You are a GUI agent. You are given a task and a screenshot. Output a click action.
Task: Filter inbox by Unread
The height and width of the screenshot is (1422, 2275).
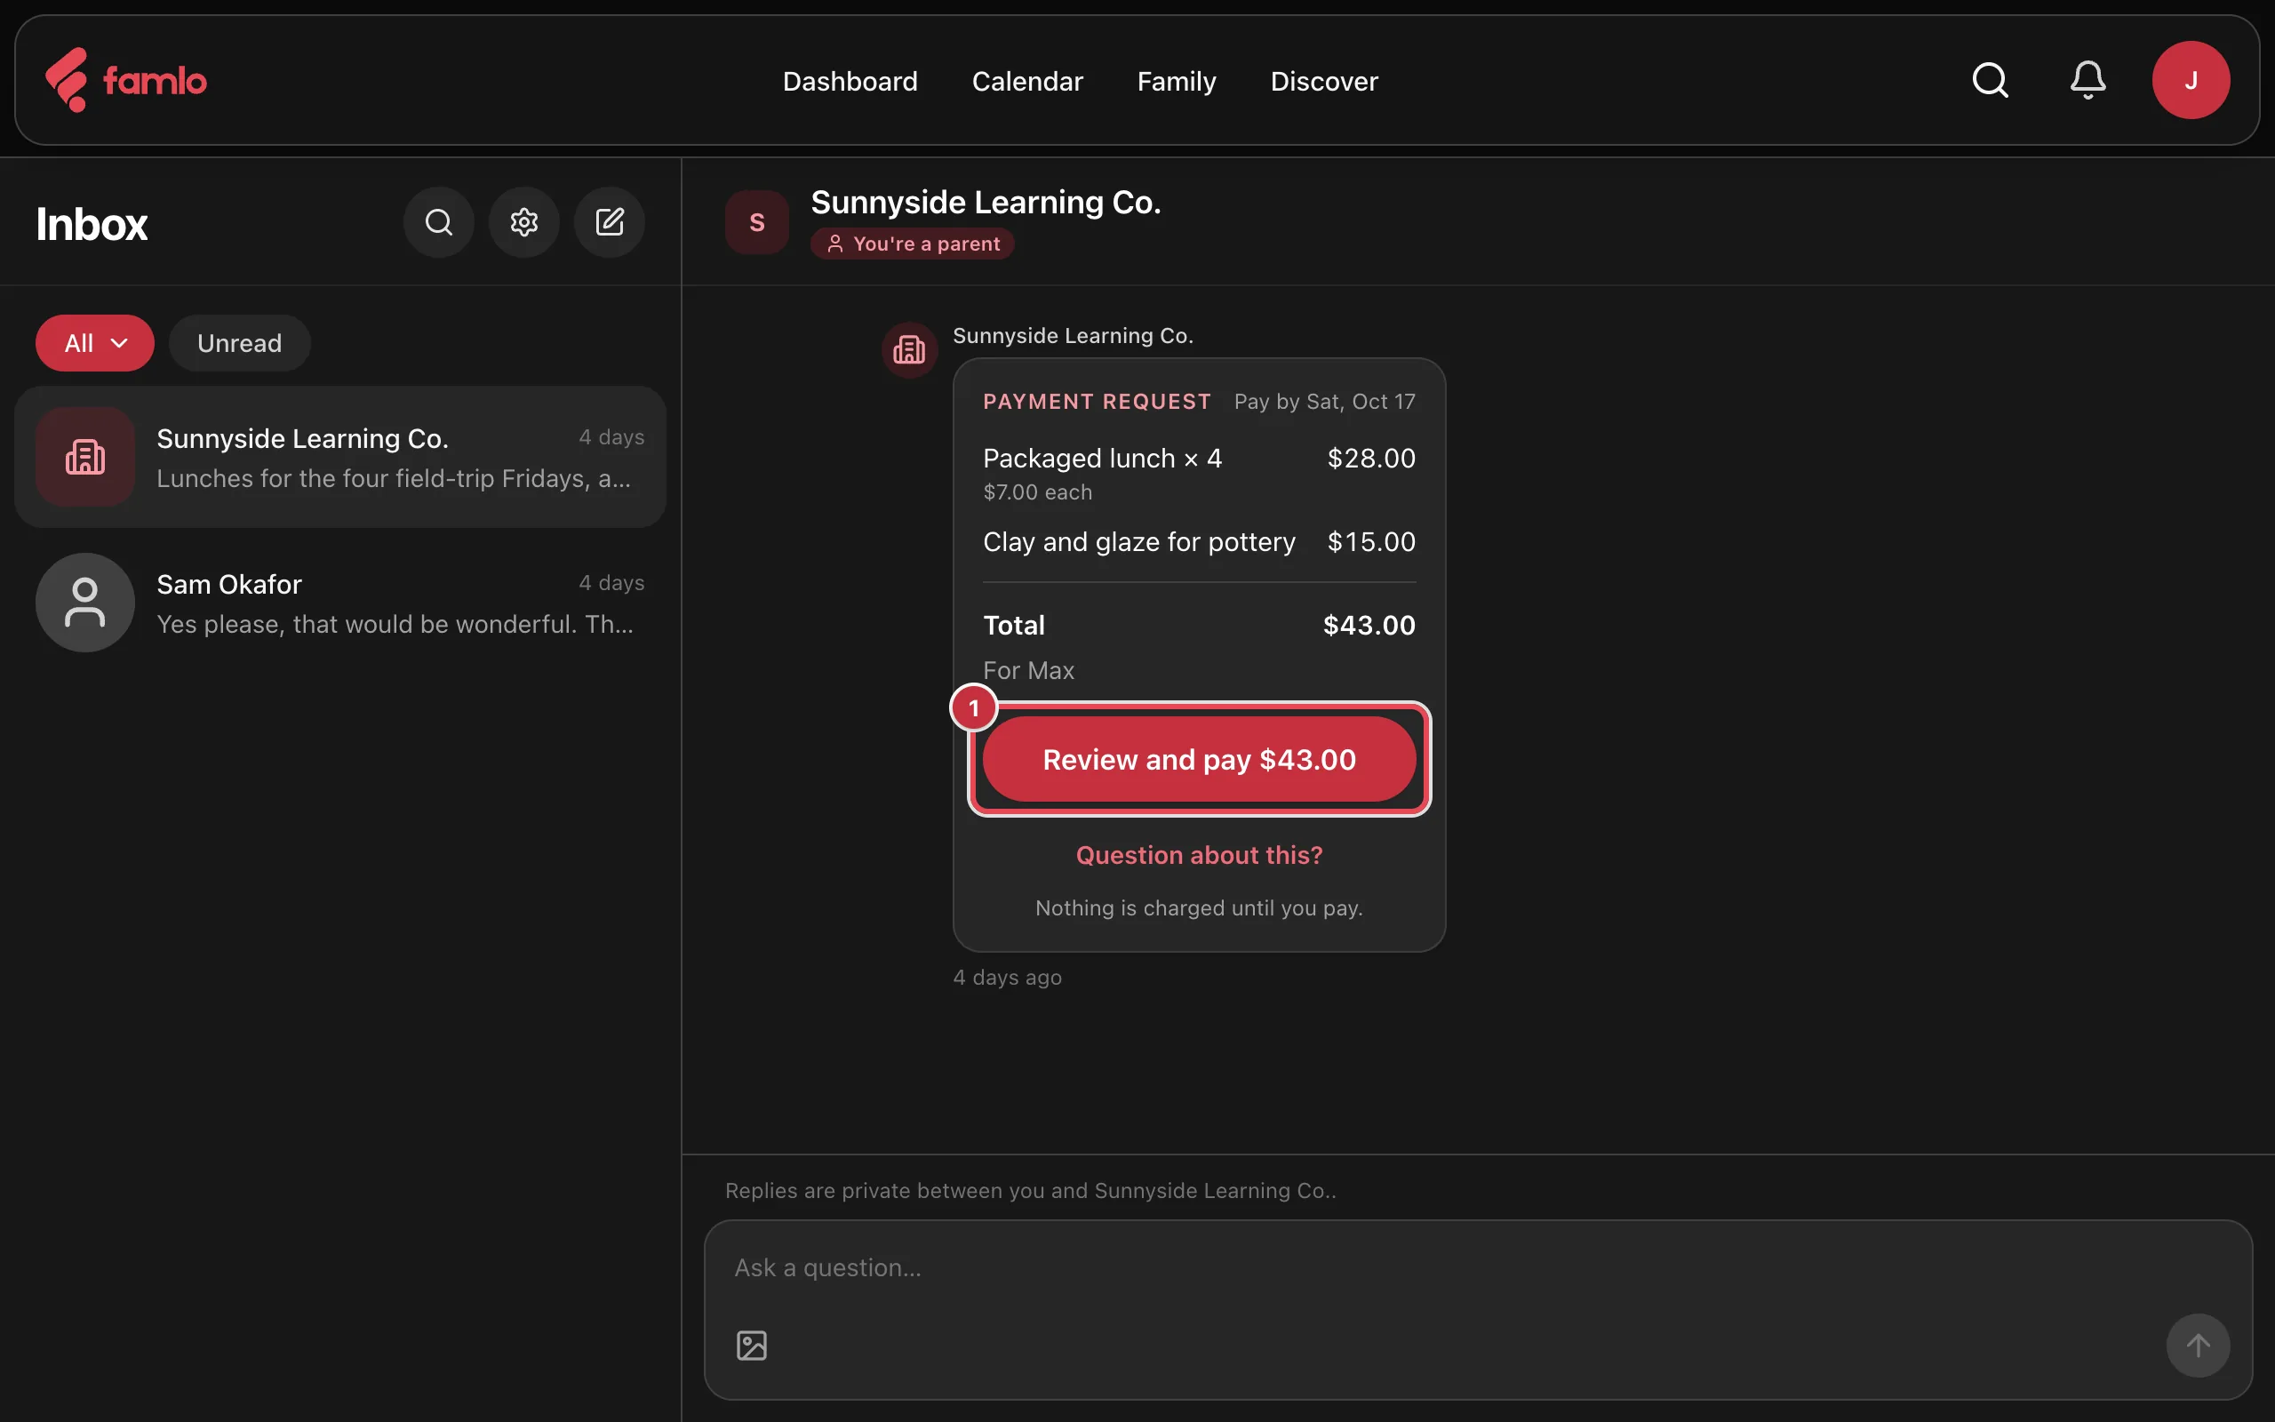[240, 343]
